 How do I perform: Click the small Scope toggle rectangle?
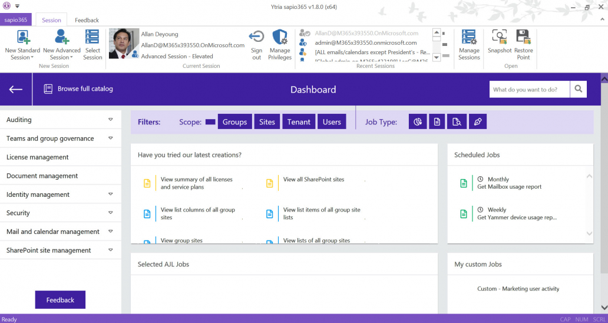click(x=210, y=122)
